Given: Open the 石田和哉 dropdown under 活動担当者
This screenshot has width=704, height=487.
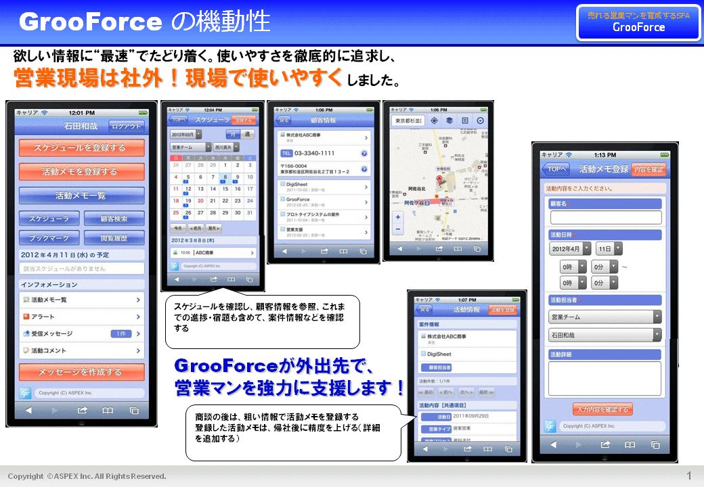Looking at the screenshot, I should 604,335.
